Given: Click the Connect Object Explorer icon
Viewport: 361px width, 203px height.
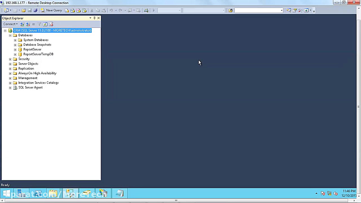Looking at the screenshot, I should coord(22,24).
